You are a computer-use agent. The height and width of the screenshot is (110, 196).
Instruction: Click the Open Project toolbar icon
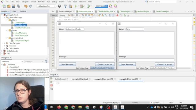click(13, 6)
